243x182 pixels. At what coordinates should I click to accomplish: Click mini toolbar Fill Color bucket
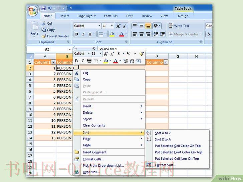[106, 61]
